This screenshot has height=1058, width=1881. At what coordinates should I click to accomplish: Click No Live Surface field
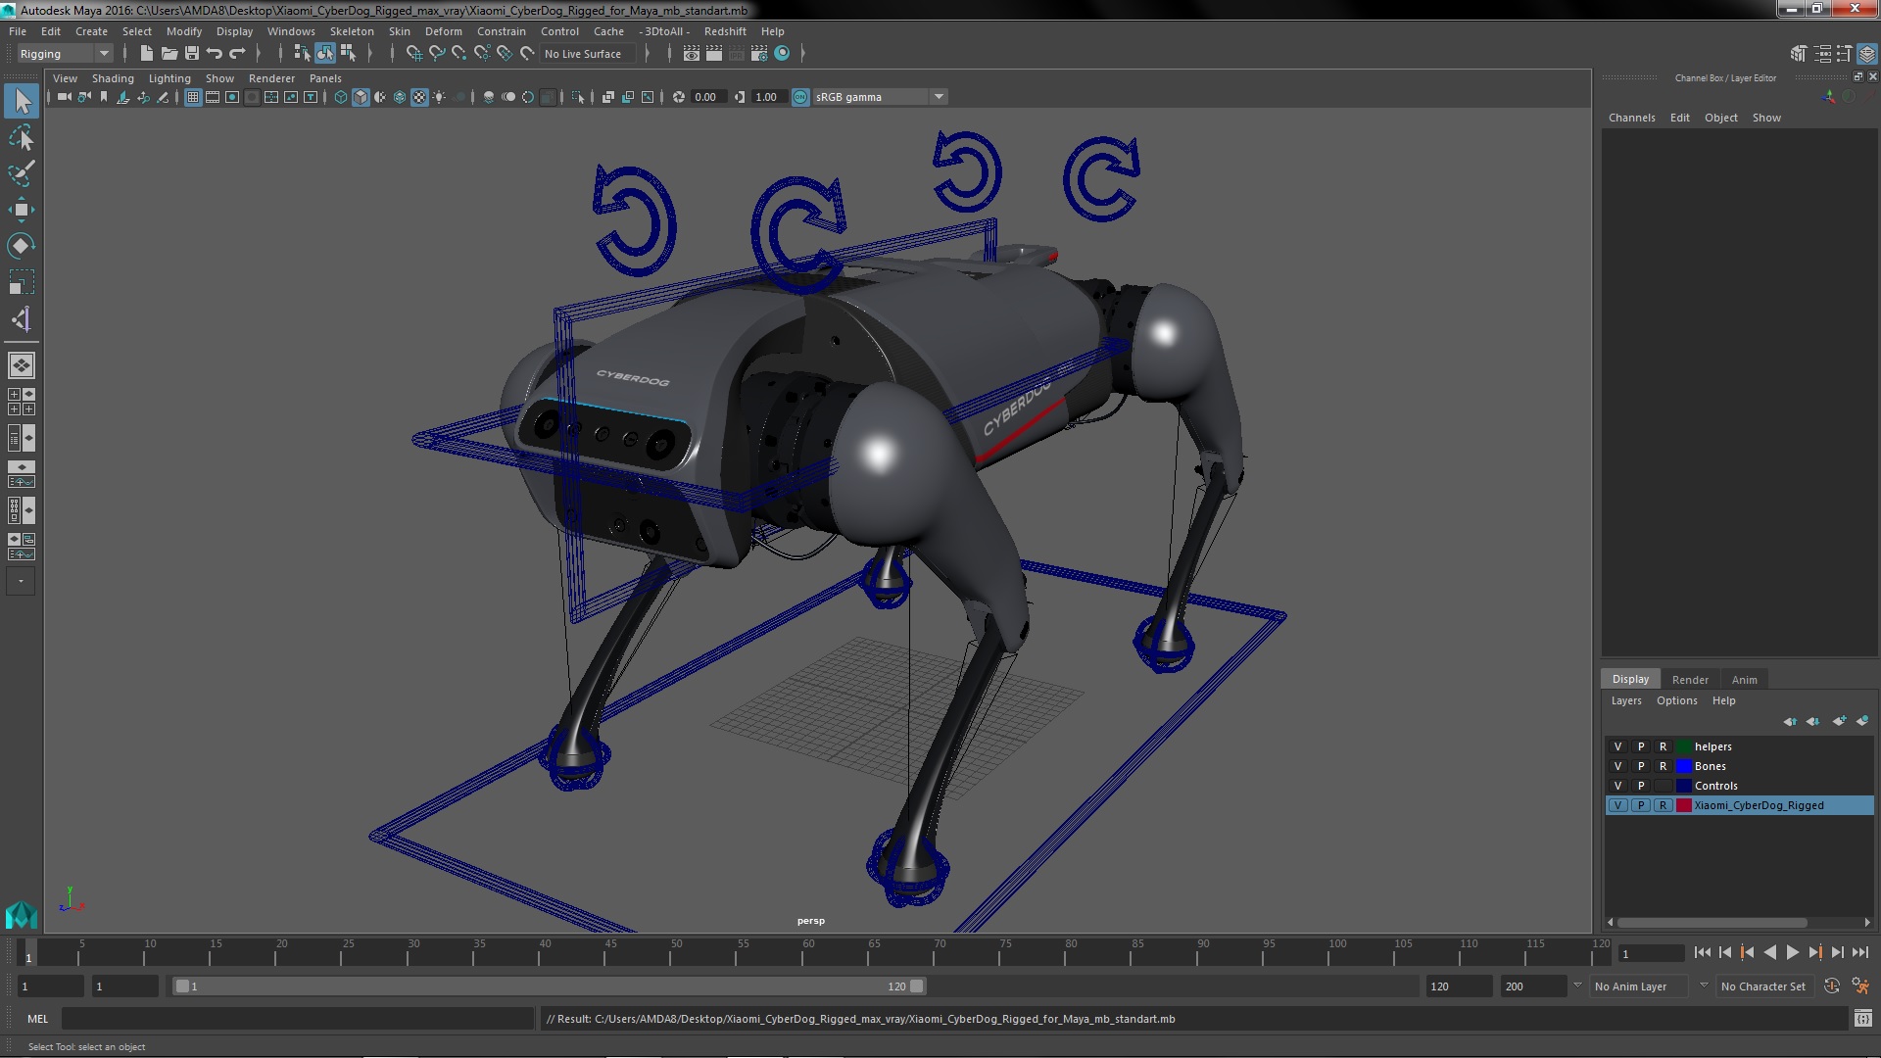click(588, 54)
